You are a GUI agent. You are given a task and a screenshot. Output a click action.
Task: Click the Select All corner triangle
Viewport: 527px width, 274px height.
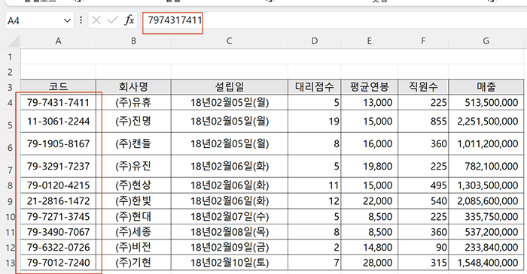click(x=14, y=41)
